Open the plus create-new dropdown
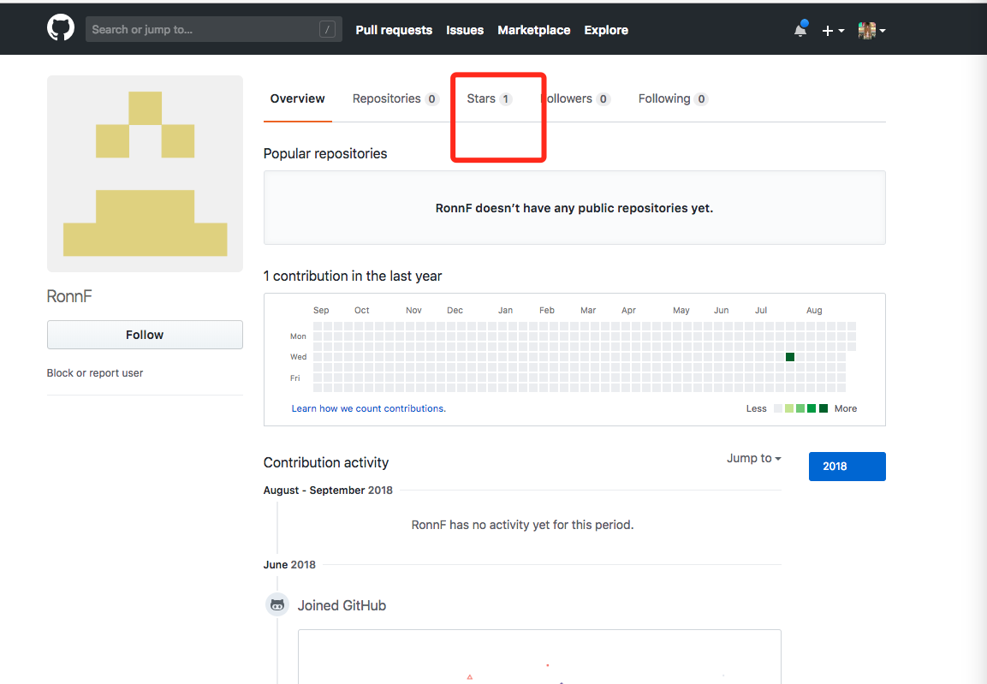The image size is (987, 684). 833,30
